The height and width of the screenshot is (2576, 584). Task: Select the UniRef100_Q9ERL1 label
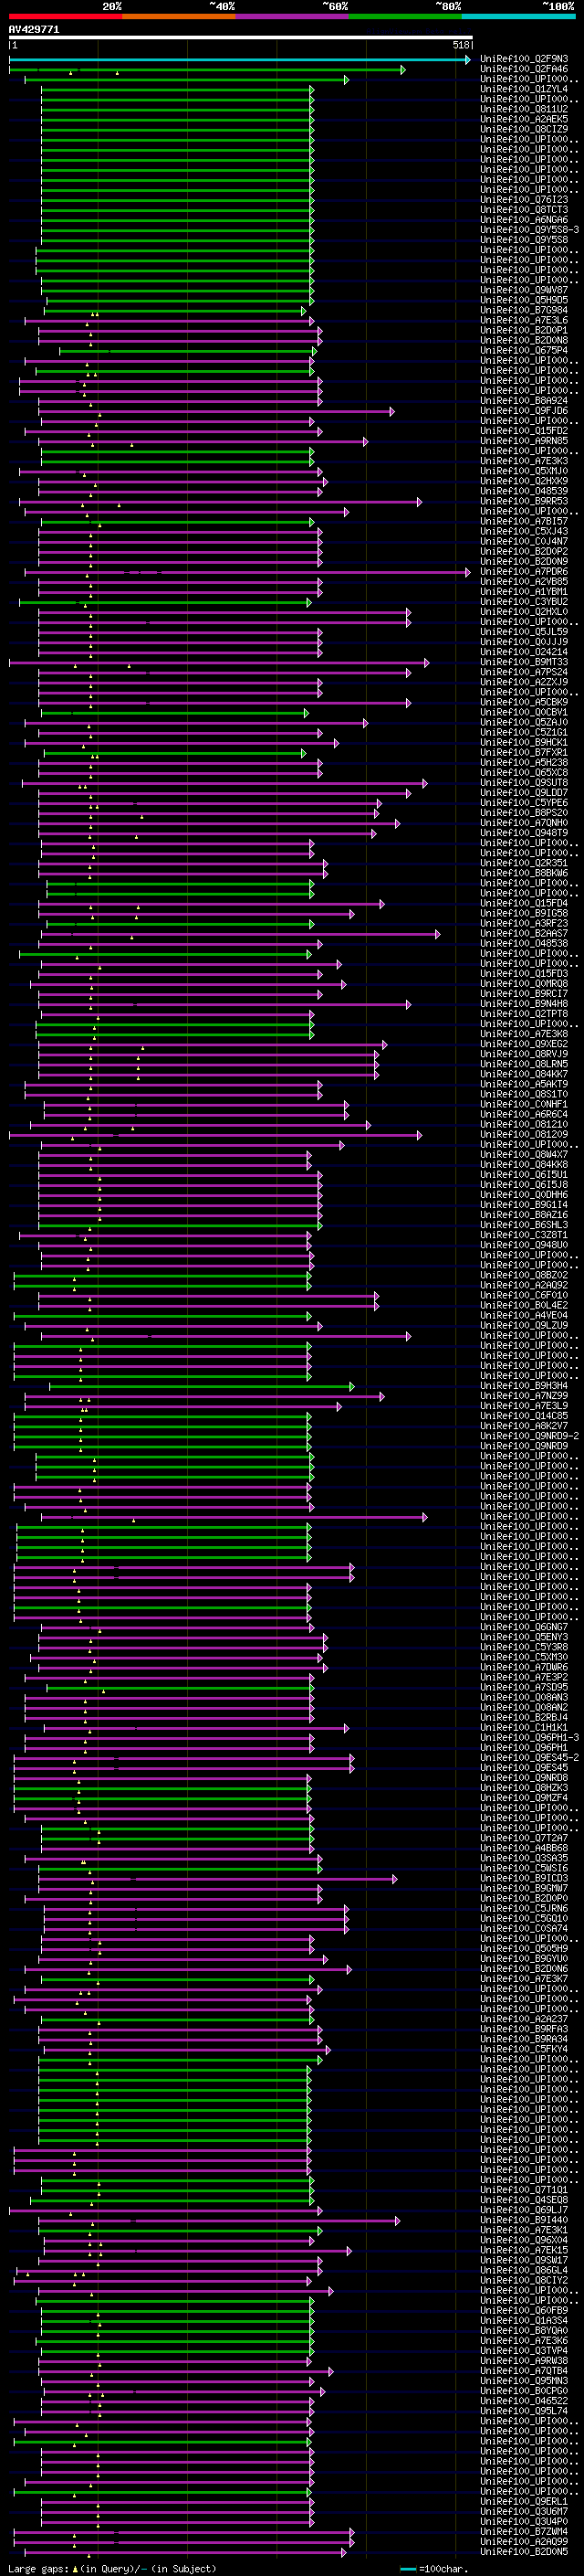tap(524, 2501)
